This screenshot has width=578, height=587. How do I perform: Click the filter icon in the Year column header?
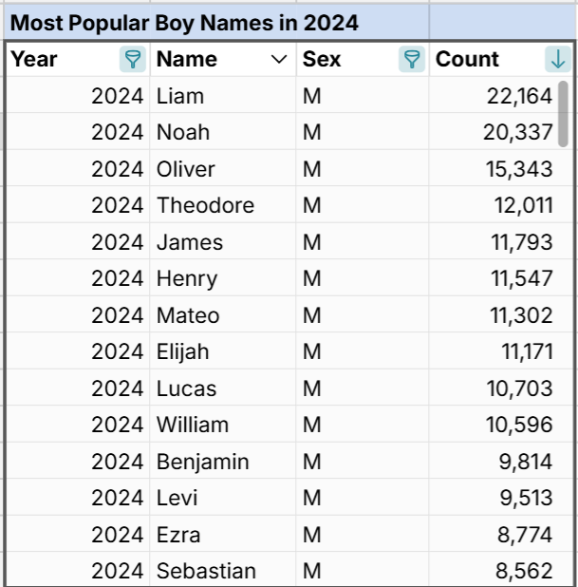(134, 60)
